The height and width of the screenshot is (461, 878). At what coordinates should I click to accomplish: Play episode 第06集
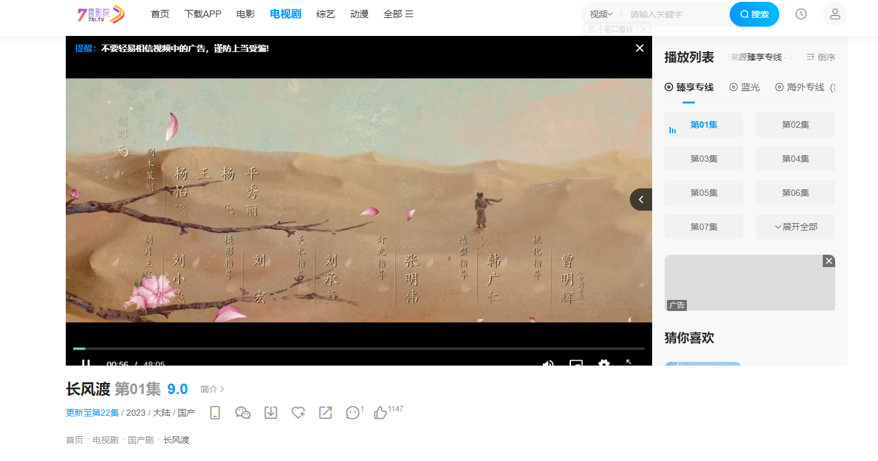(795, 193)
